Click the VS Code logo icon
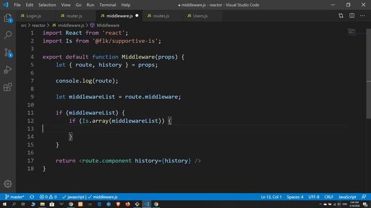 click(6, 5)
